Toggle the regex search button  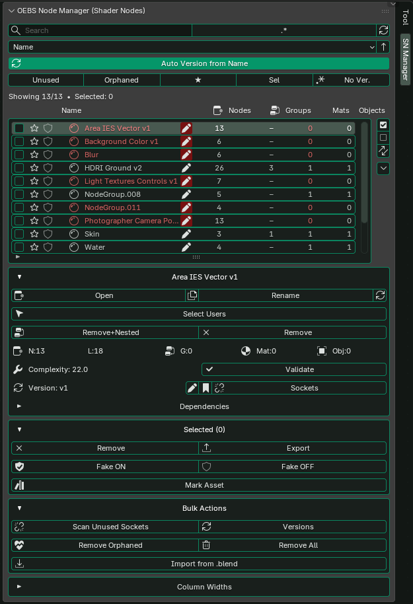pyautogui.click(x=284, y=30)
